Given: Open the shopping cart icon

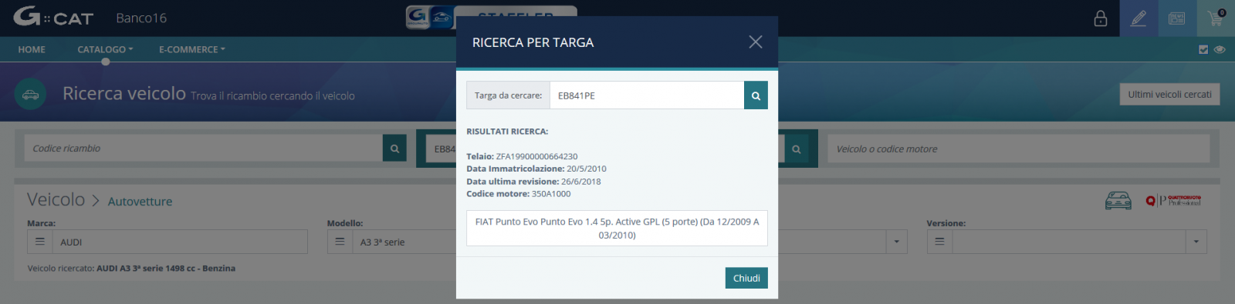Looking at the screenshot, I should (1216, 18).
